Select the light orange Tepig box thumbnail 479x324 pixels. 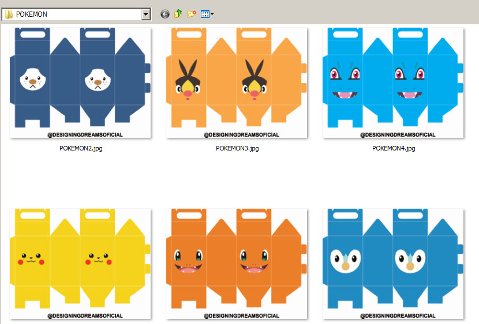(237, 82)
